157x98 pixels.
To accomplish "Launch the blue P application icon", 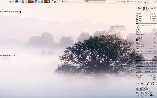I will (36, 1).
